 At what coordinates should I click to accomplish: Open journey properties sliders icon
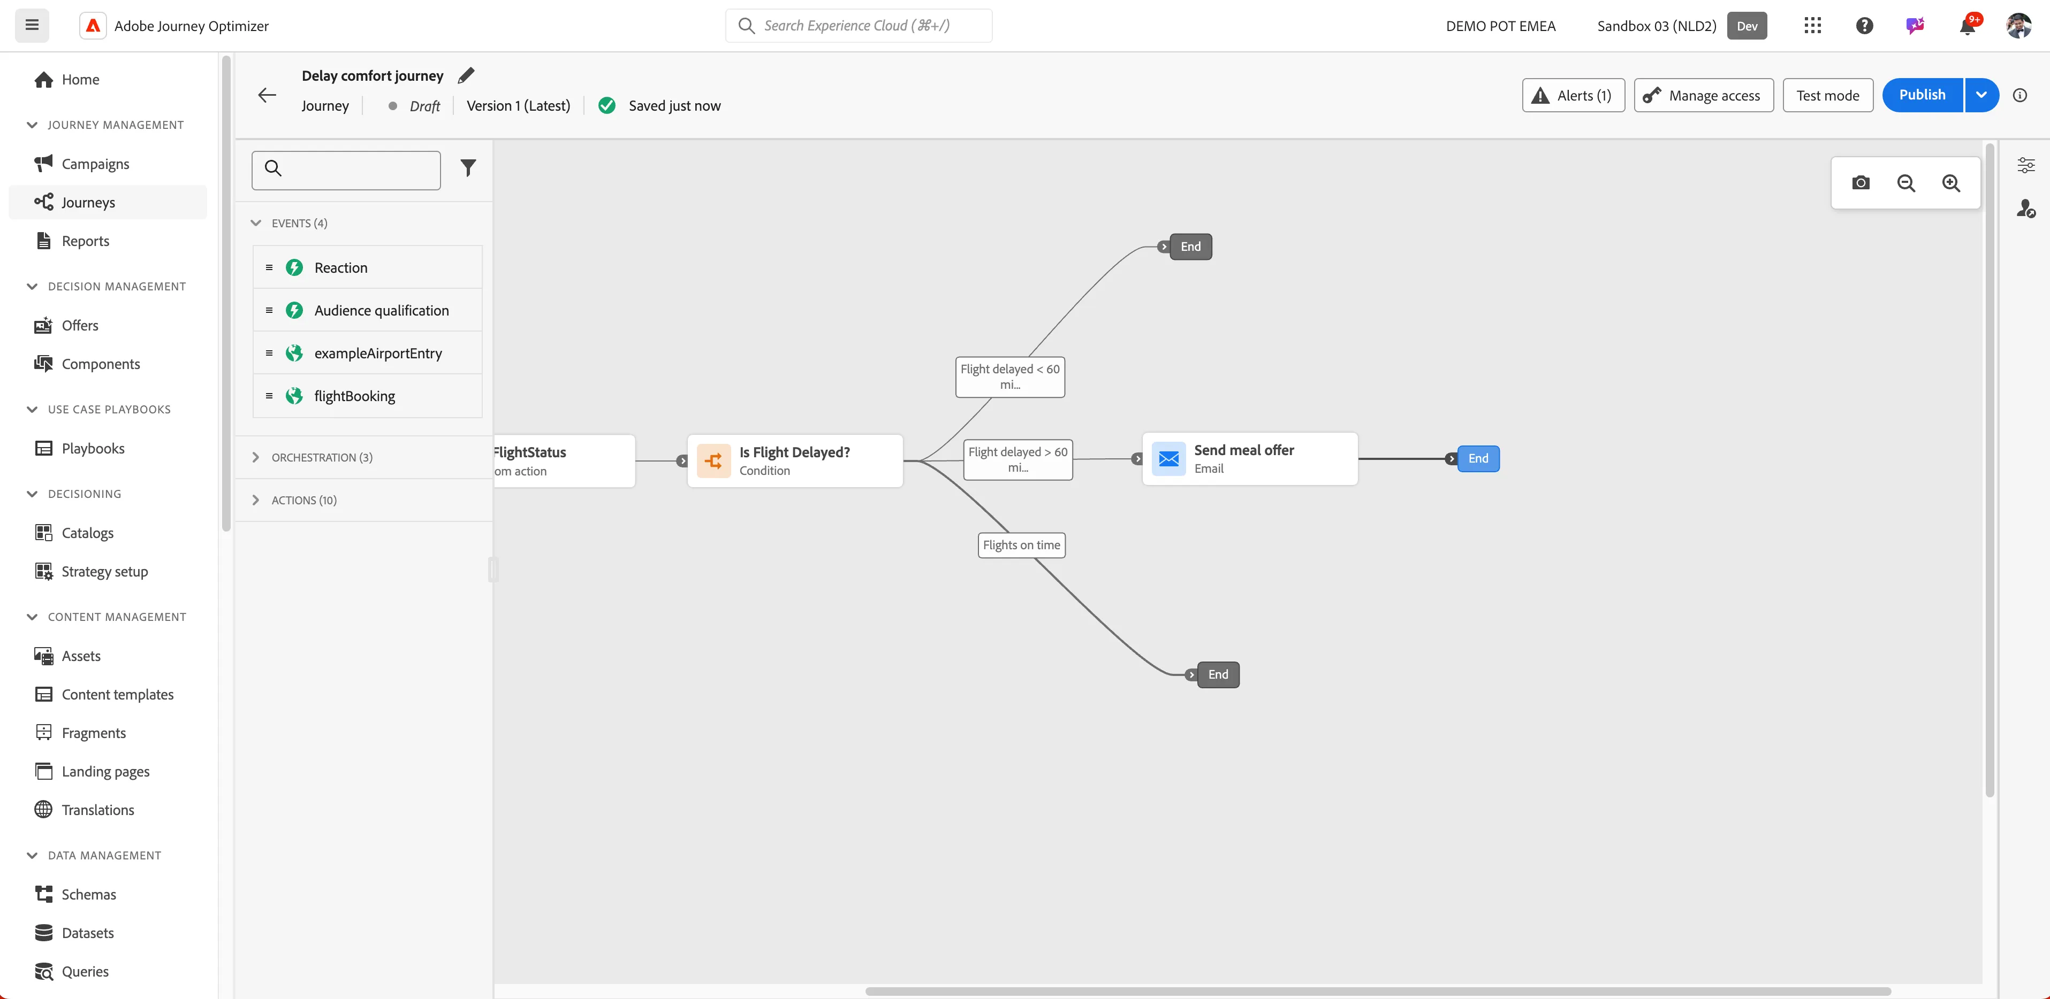click(x=2026, y=165)
